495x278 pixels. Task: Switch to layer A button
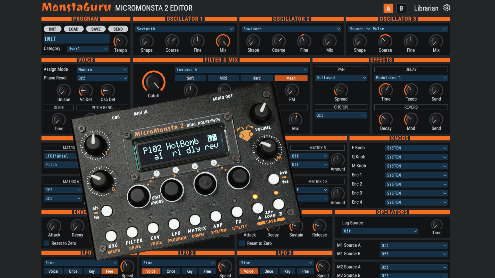click(388, 8)
